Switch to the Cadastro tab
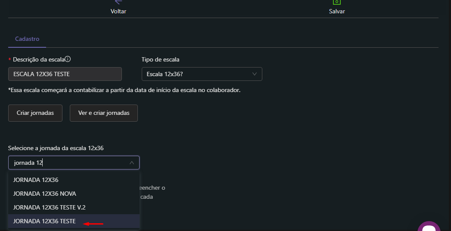Image resolution: width=451 pixels, height=231 pixels. click(x=27, y=39)
